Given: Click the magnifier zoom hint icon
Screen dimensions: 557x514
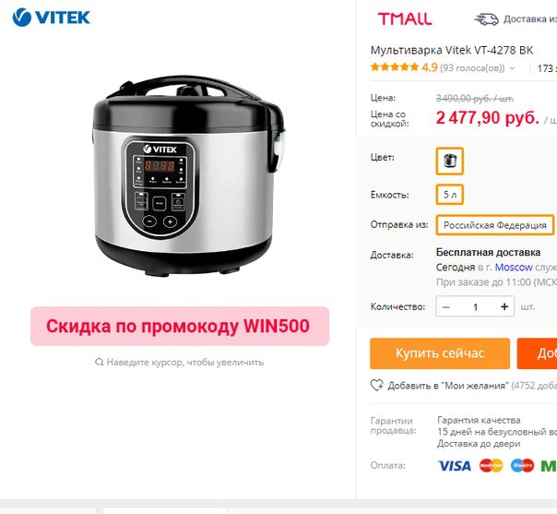Looking at the screenshot, I should [x=99, y=362].
